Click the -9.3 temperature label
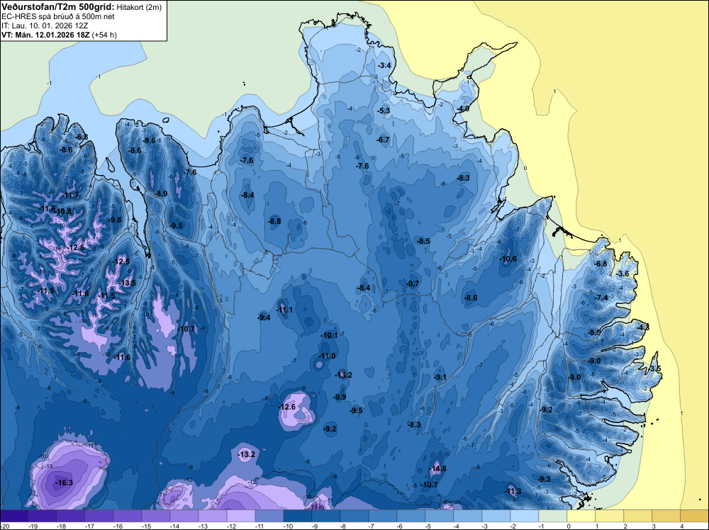709x530 pixels. 543,479
